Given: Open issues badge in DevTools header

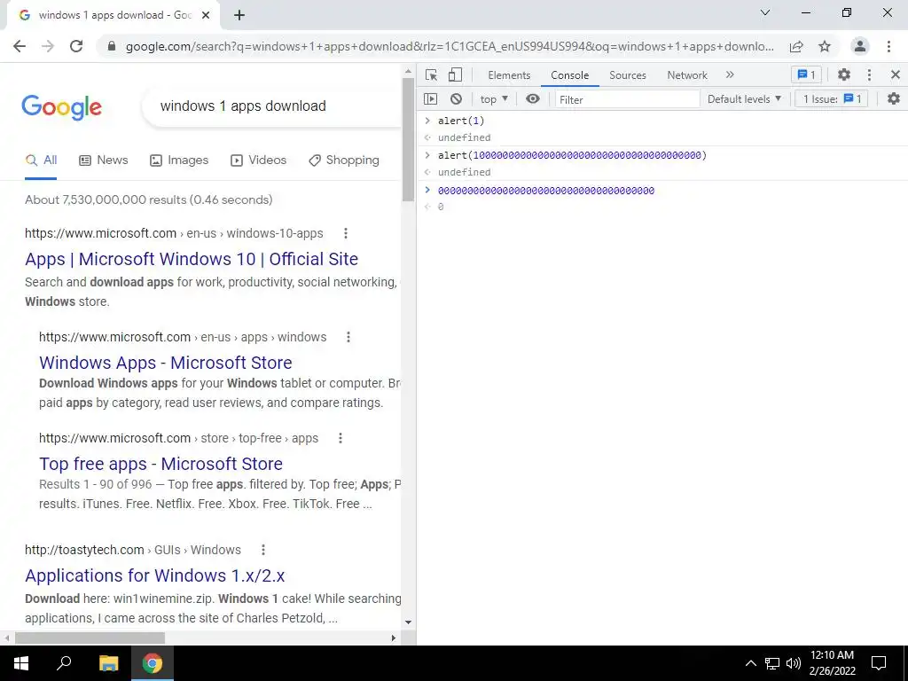Looking at the screenshot, I should click(806, 74).
